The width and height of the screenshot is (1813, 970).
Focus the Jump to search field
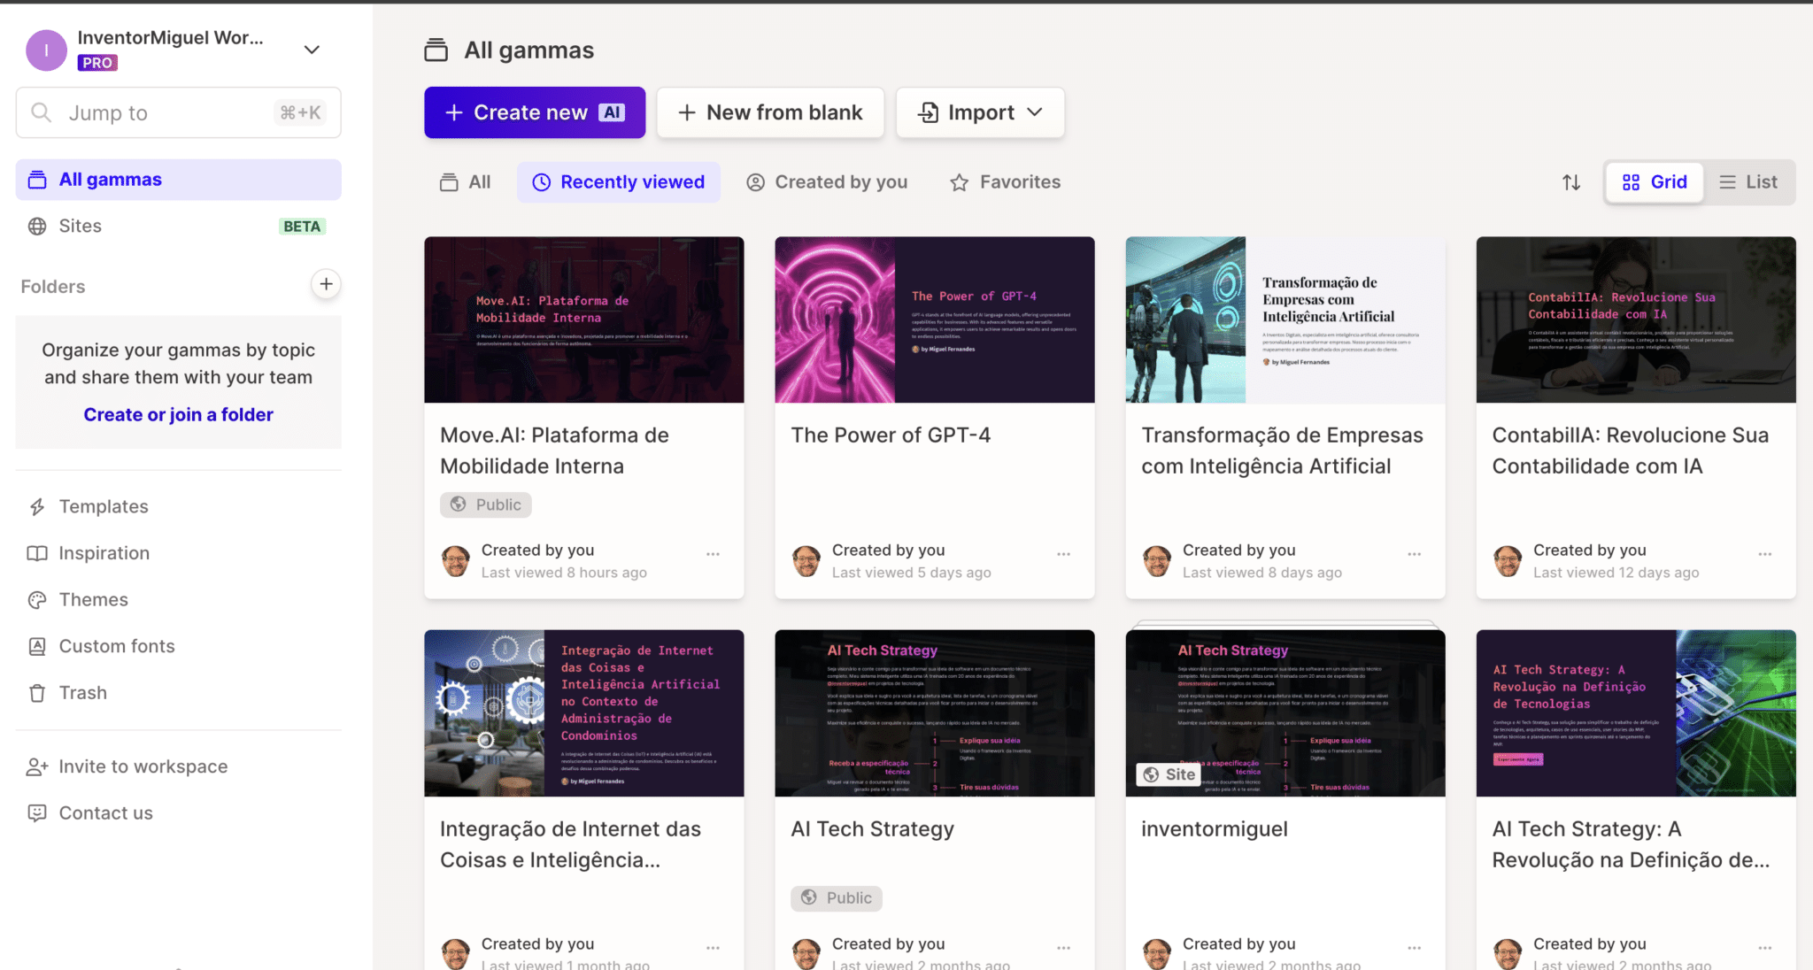coord(178,112)
